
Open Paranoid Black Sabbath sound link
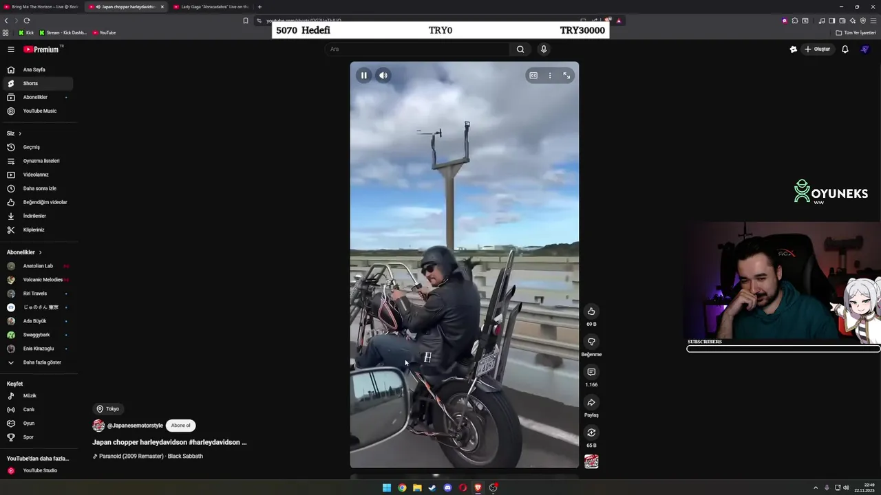148,456
